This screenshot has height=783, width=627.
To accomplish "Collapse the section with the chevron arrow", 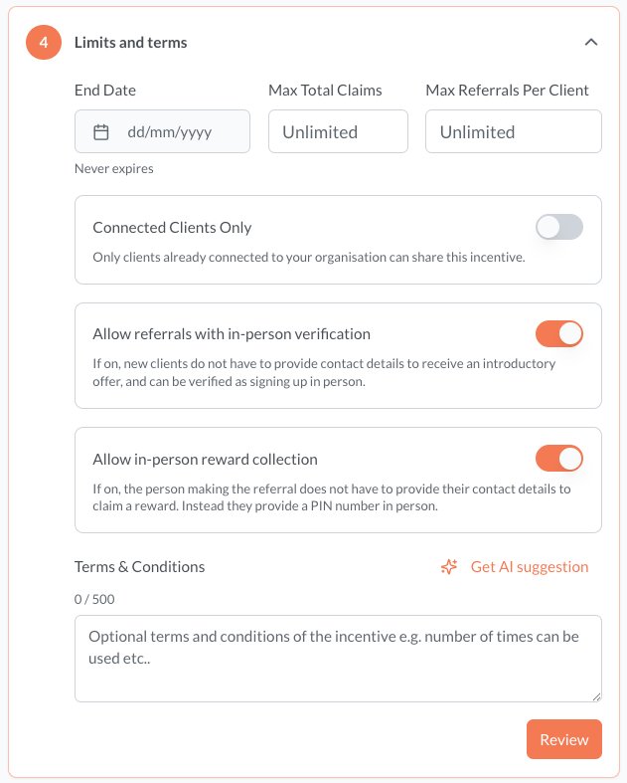I will click(x=591, y=43).
